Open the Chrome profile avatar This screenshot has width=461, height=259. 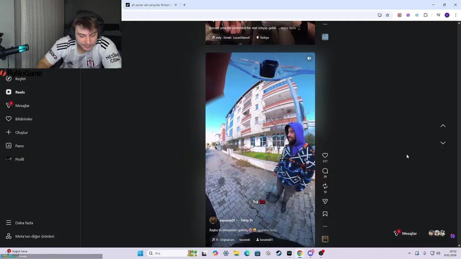coord(447,15)
